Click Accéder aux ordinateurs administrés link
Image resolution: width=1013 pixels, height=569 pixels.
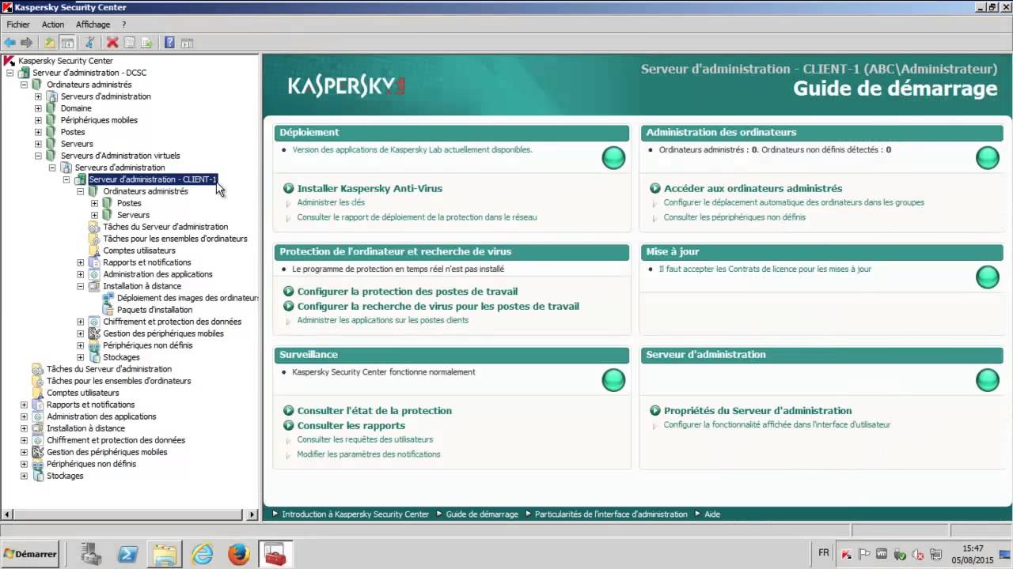[x=753, y=188]
